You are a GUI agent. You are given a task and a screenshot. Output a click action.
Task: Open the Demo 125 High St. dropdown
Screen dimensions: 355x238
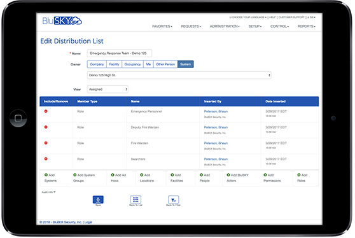click(x=179, y=75)
